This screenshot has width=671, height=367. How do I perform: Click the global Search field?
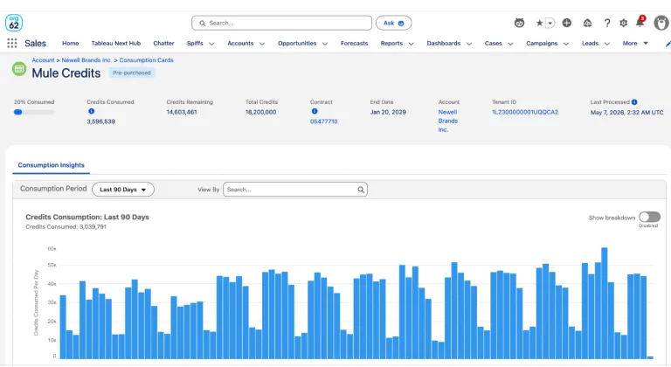click(281, 23)
